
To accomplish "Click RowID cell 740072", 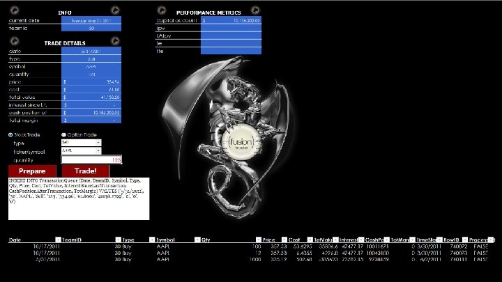I will coord(459,246).
